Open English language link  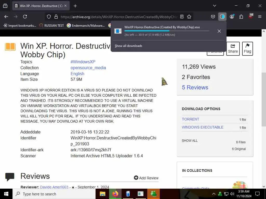(x=77, y=74)
